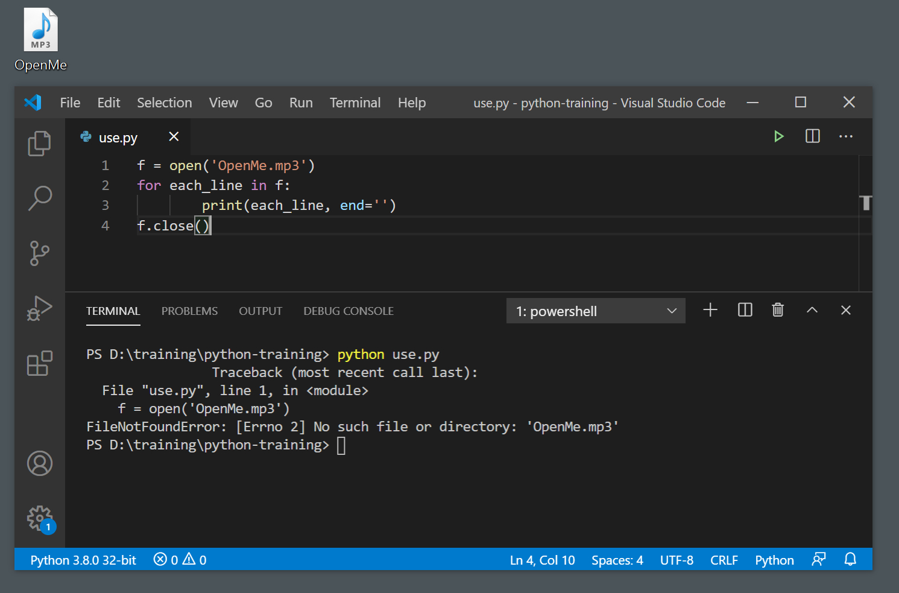Open the Manage gear settings icon
Viewport: 899px width, 593px height.
pyautogui.click(x=40, y=519)
